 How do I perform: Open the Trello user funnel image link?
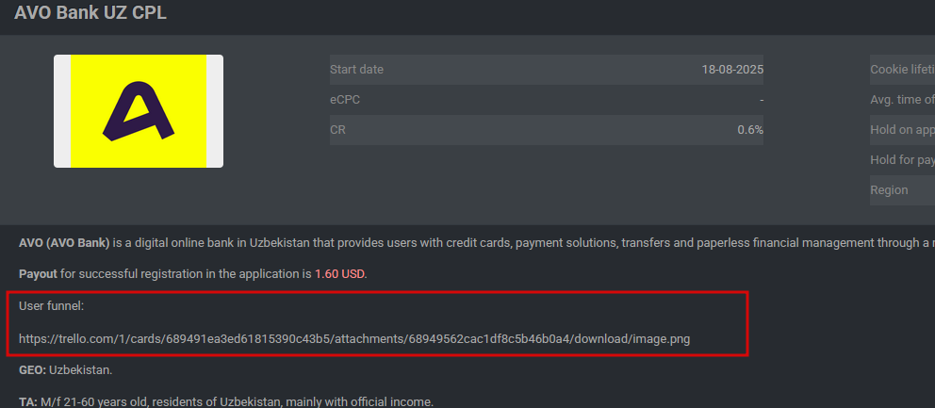tap(354, 338)
